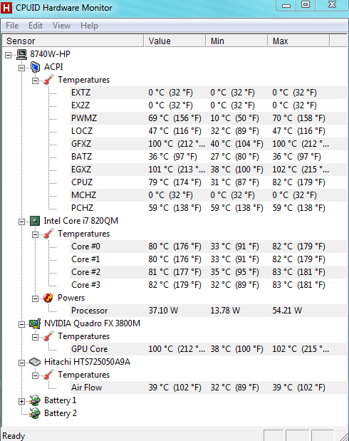Select the Core #0 row
Screen dimensions: 349x441
point(208,247)
